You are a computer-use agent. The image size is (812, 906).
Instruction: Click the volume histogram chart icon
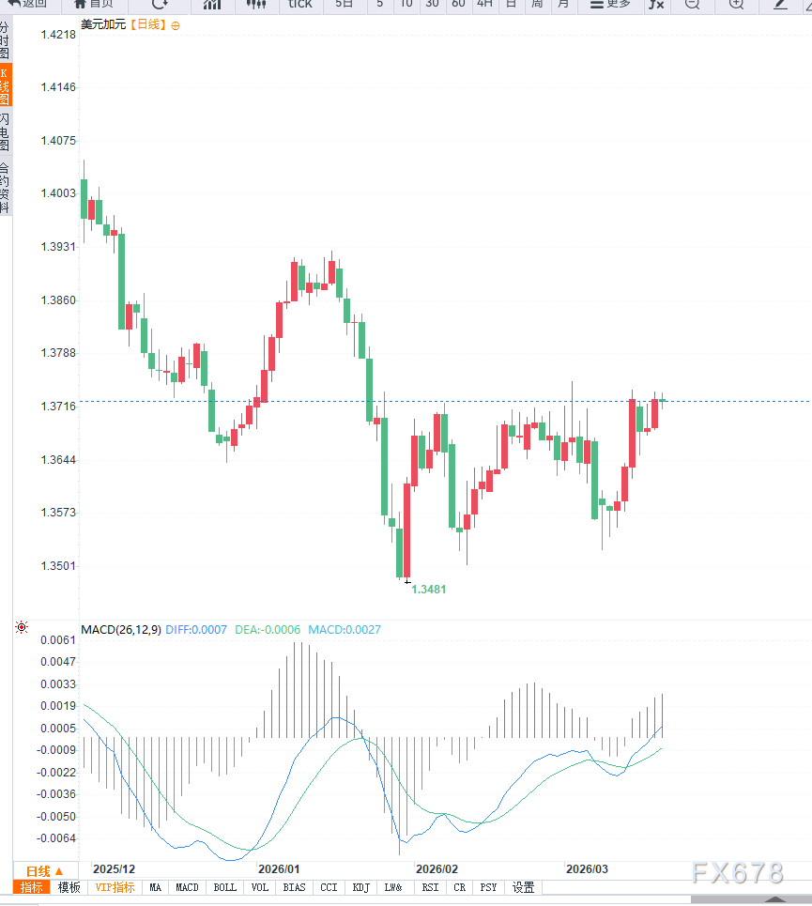tap(211, 5)
